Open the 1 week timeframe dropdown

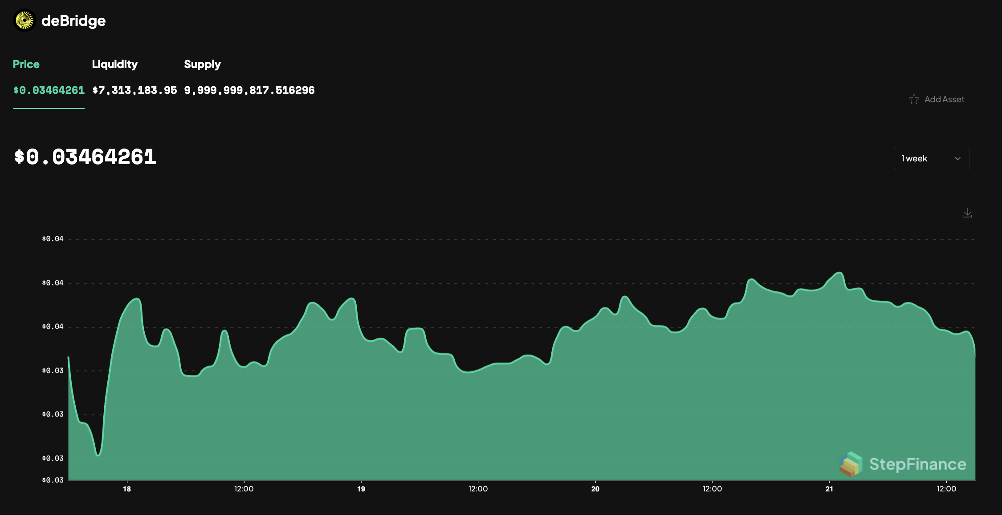[x=931, y=158]
